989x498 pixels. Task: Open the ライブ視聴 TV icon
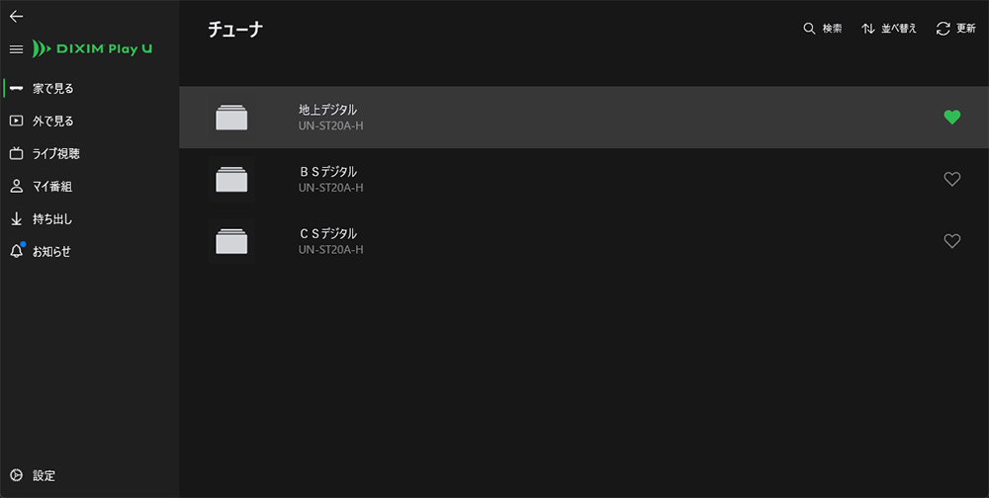[16, 153]
